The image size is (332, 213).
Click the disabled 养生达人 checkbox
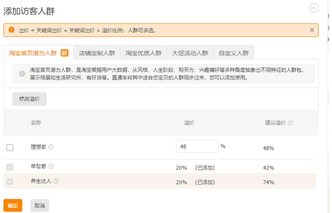[10, 182]
